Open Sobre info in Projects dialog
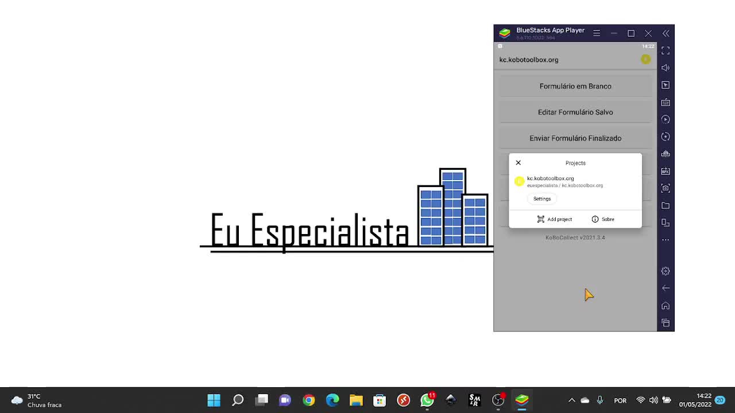 tap(603, 219)
